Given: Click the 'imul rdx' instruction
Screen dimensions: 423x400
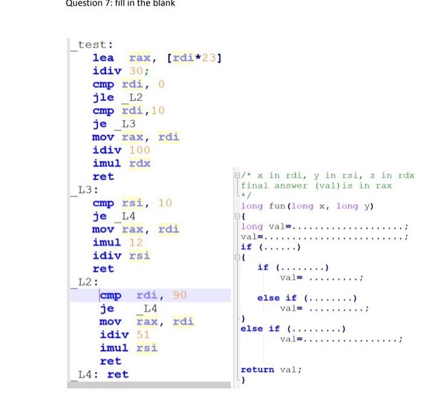Looking at the screenshot, I should 121,164.
